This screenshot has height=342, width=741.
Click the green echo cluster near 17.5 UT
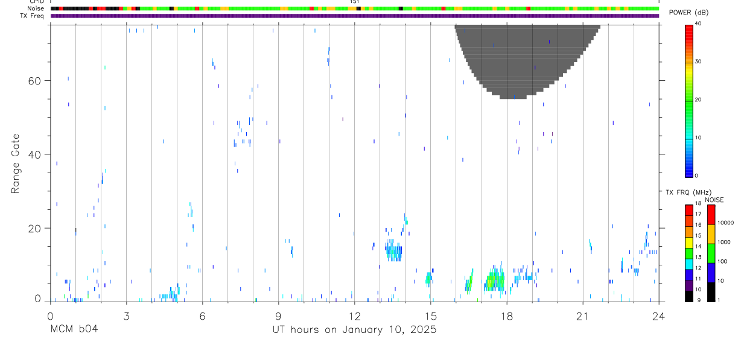coord(495,280)
